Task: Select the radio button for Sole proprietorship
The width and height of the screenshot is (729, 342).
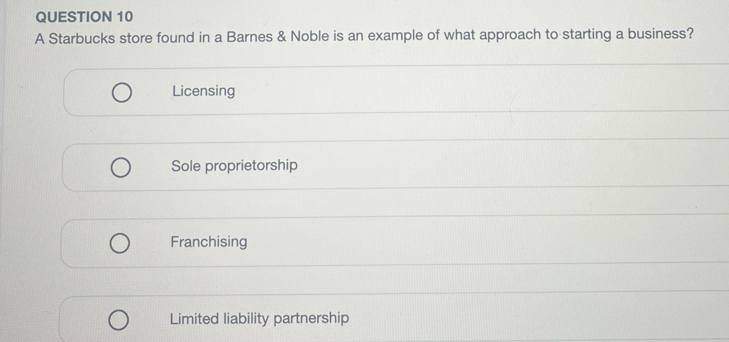Action: tap(122, 166)
